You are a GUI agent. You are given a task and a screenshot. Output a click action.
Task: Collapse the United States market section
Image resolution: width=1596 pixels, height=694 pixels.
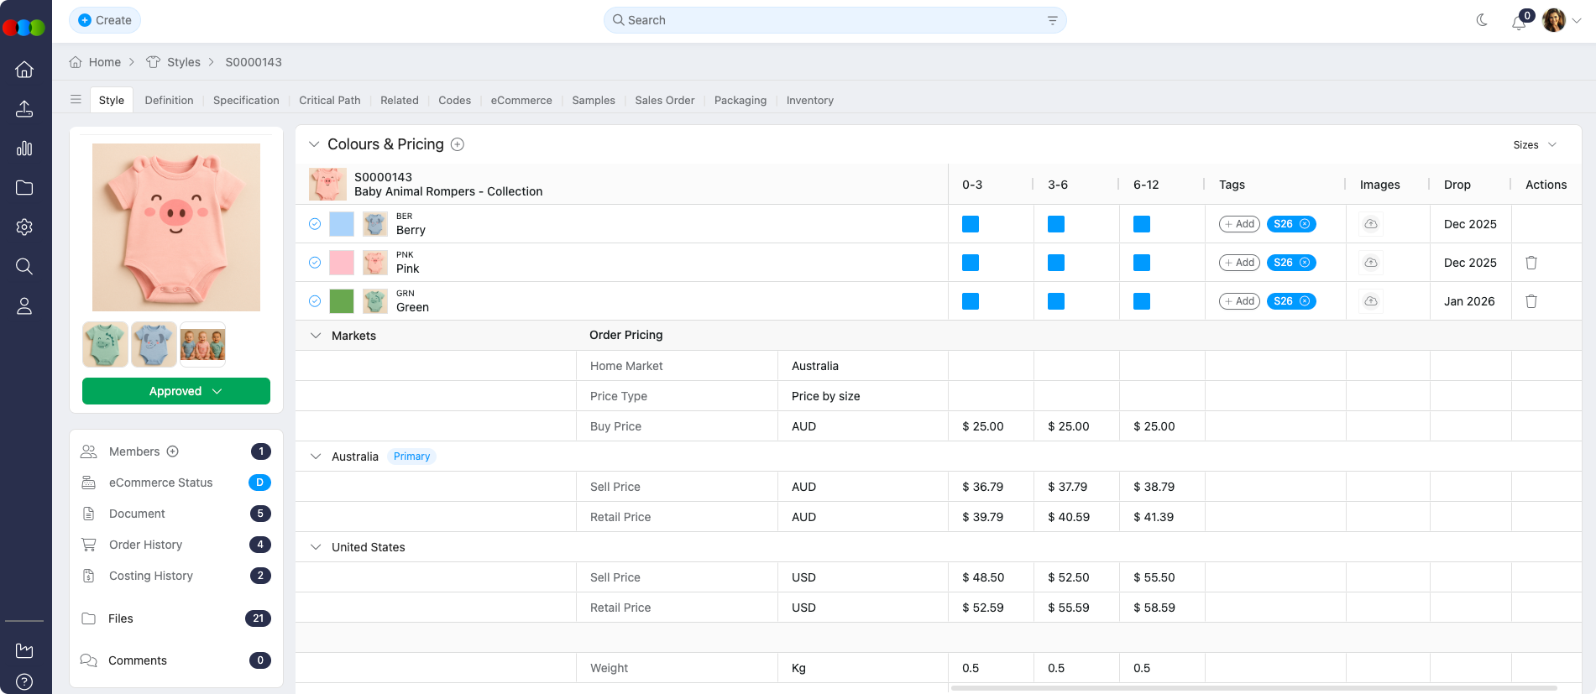tap(316, 547)
